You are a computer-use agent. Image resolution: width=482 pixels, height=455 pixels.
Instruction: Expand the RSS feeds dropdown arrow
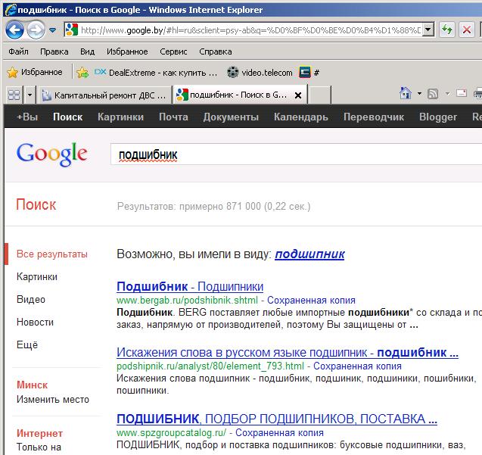tap(447, 93)
